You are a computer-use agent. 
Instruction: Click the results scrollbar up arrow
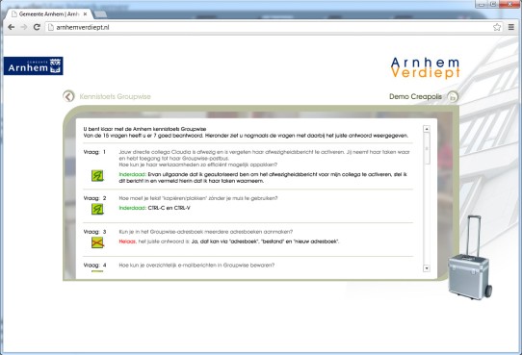pos(427,129)
